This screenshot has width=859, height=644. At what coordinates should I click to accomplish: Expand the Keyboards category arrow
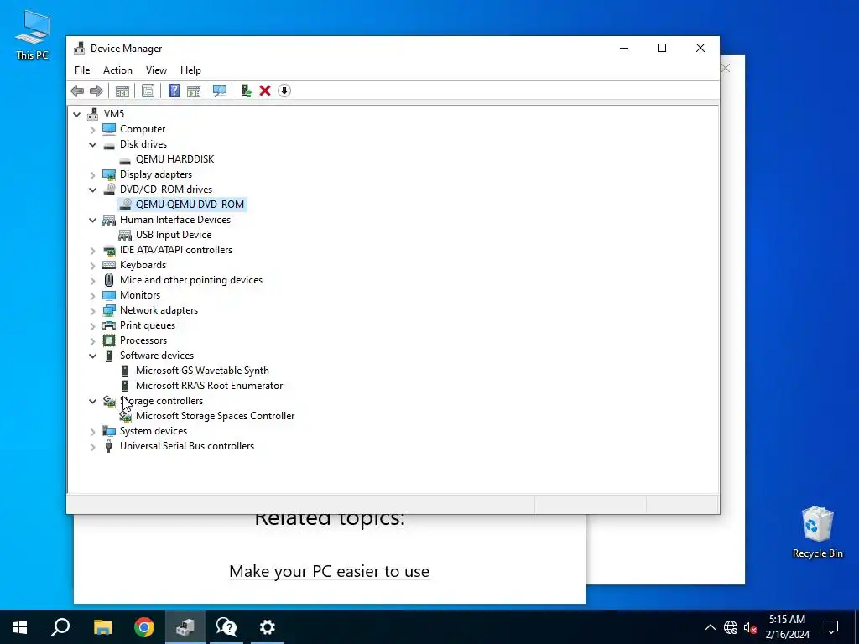pos(92,266)
